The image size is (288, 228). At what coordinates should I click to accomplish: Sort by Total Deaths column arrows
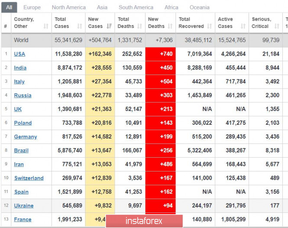point(139,26)
